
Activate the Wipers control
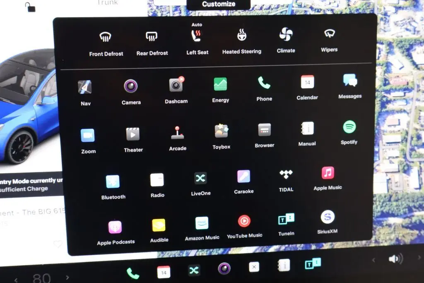pos(329,41)
